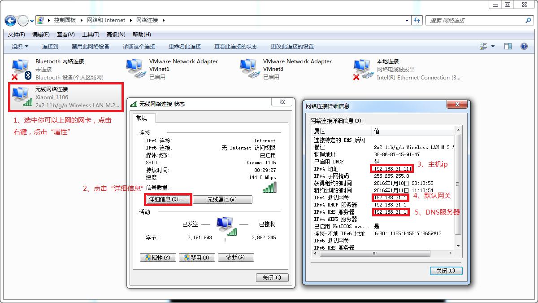Click the 常规 tab in status dialog
Viewport: 538px width, 303px height.
(145, 118)
